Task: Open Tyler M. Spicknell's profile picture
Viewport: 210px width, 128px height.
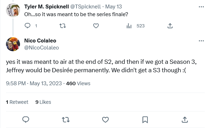Action: pyautogui.click(x=13, y=10)
